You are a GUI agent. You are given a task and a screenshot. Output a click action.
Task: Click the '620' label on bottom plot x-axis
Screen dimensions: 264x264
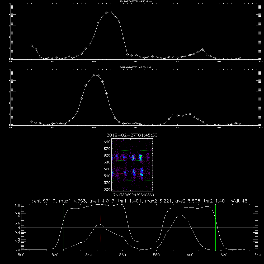(x=224, y=255)
